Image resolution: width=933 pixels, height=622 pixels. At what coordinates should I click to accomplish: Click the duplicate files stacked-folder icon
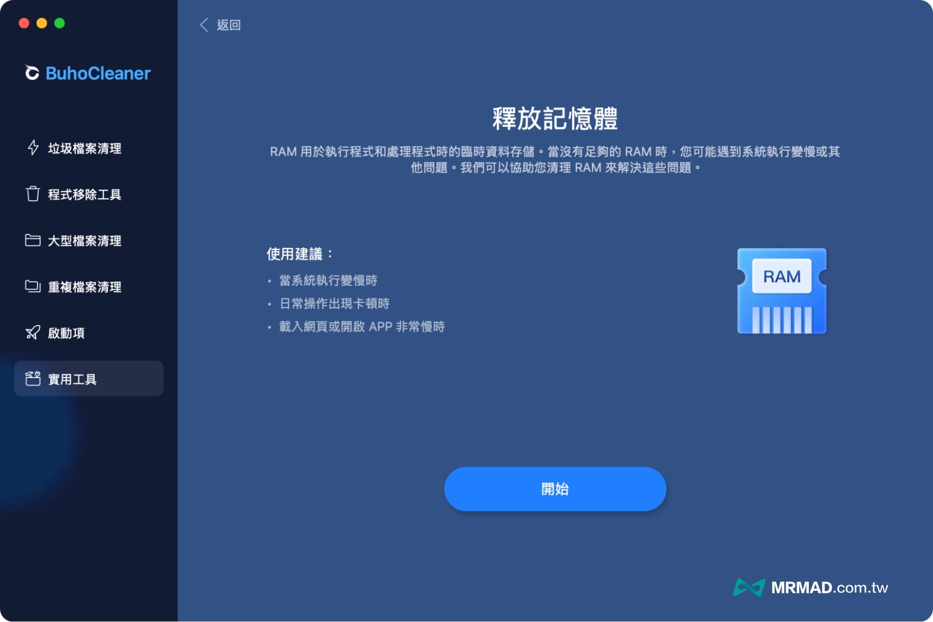pos(33,286)
